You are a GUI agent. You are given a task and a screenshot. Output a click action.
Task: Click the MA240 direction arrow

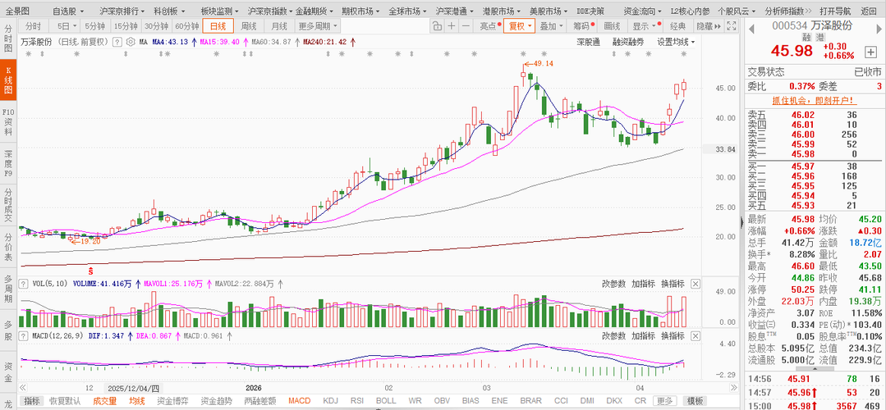pyautogui.click(x=353, y=42)
